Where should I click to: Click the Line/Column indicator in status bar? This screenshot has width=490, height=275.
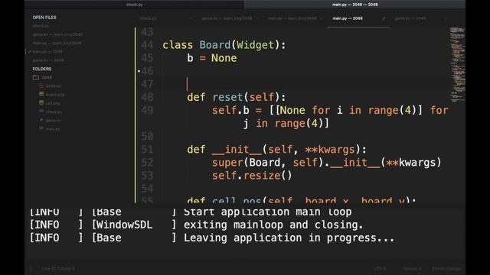click(x=58, y=268)
